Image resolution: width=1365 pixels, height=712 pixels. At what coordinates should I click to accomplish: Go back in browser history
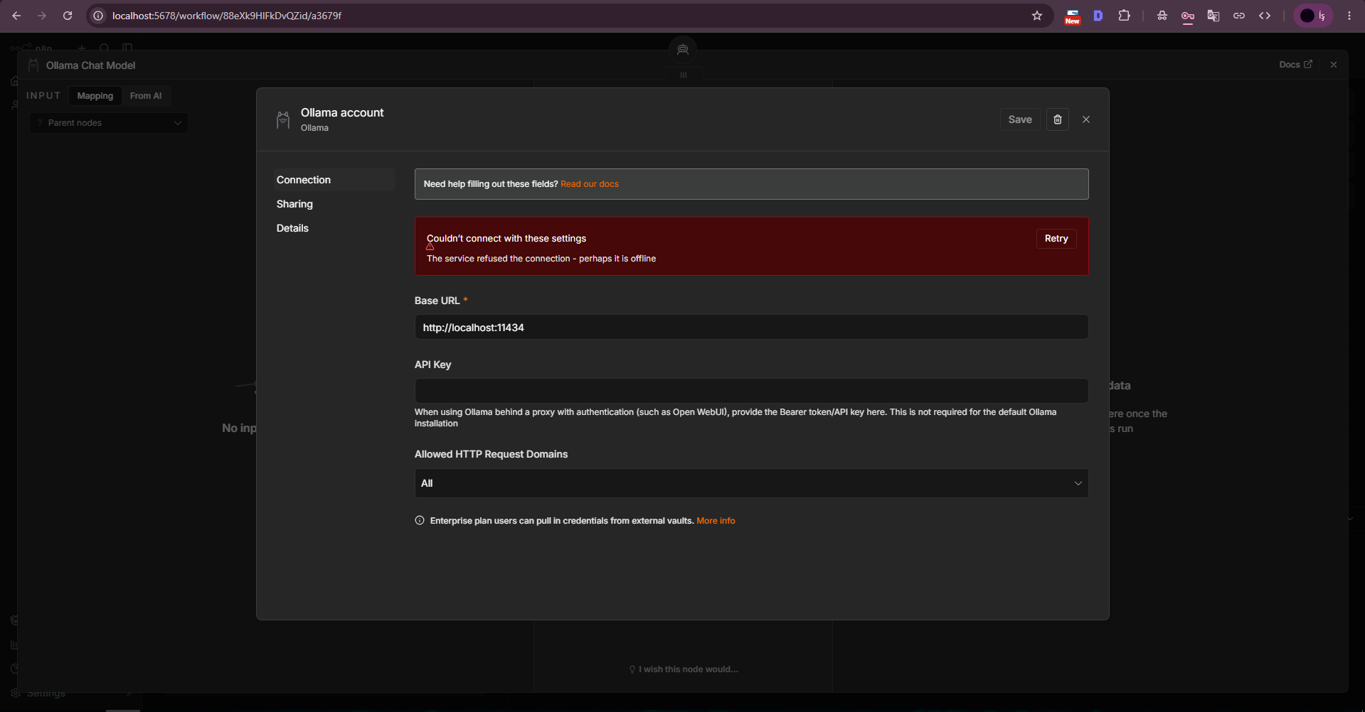[16, 16]
